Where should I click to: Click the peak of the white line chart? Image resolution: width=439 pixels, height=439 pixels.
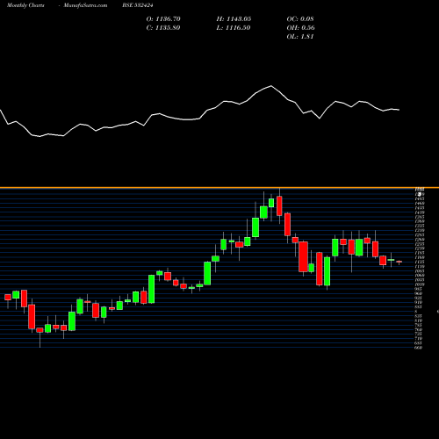271,86
